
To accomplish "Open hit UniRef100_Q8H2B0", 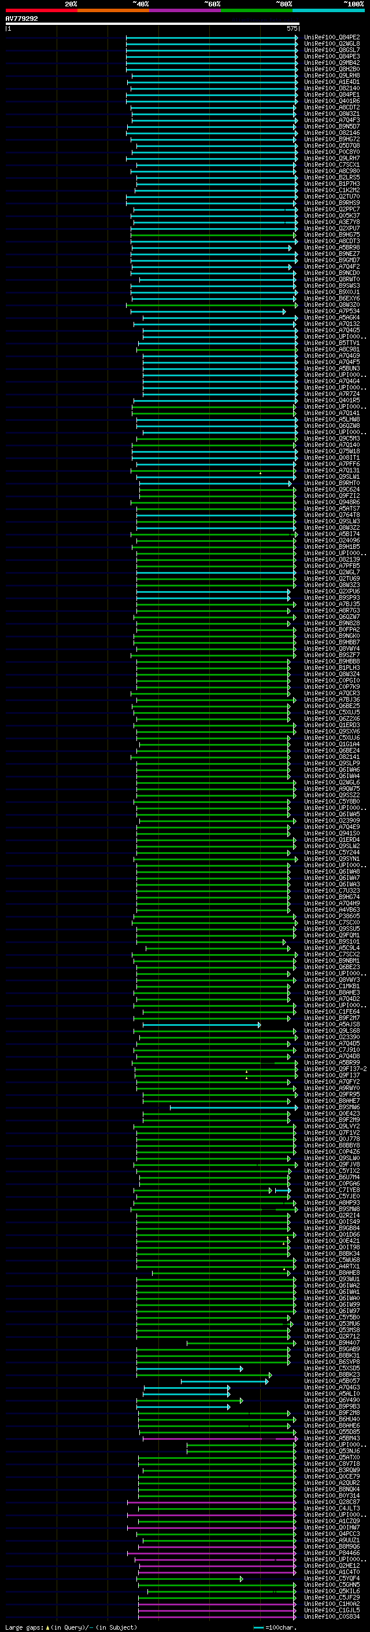I will click(331, 69).
